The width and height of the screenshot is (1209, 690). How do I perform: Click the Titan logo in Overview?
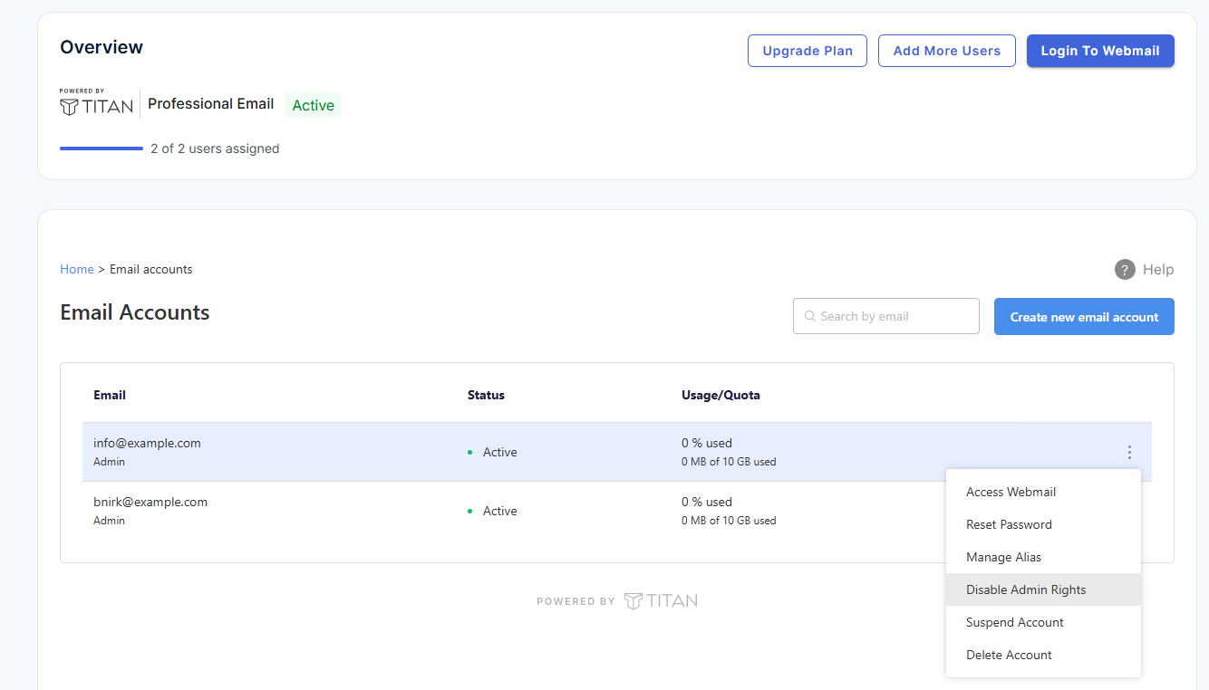96,104
